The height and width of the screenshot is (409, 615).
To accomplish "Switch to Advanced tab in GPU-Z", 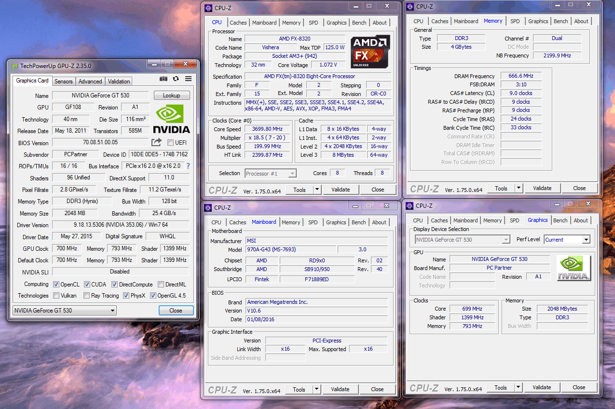I will click(x=90, y=82).
